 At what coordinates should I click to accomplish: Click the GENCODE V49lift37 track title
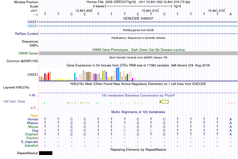click(x=138, y=18)
